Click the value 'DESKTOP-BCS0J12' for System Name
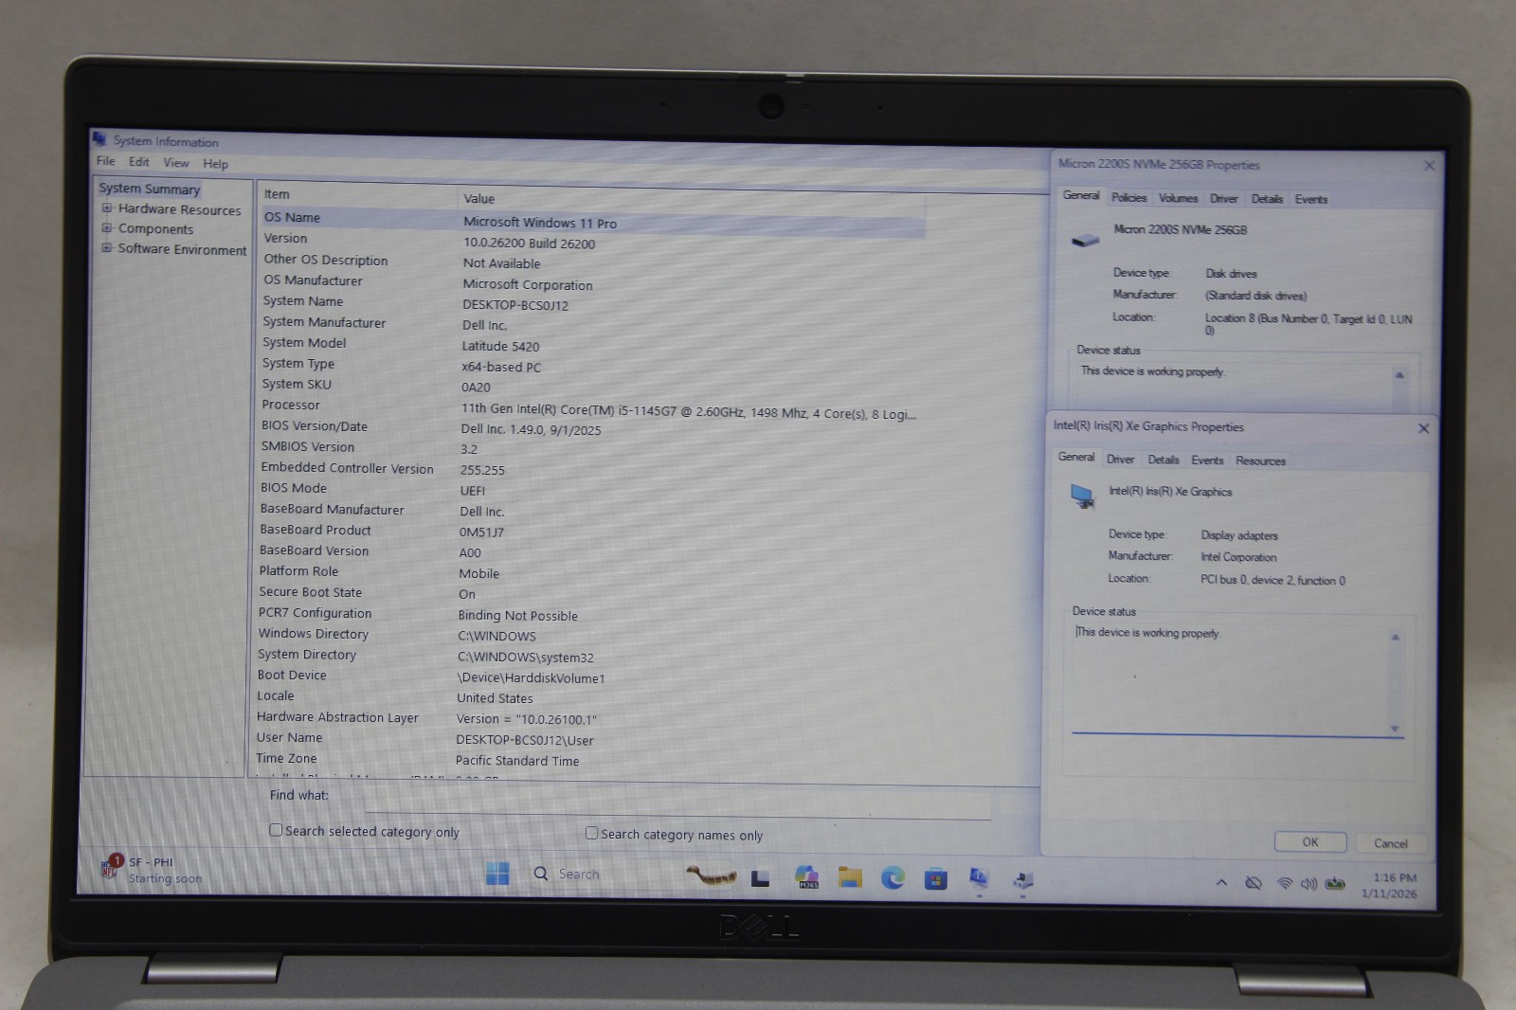This screenshot has width=1516, height=1010. 515,305
